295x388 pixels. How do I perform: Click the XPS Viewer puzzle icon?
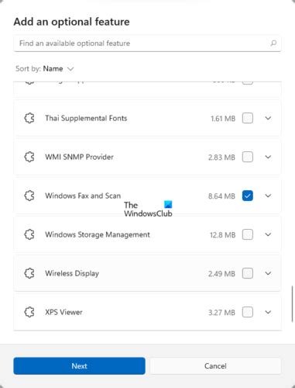29,312
